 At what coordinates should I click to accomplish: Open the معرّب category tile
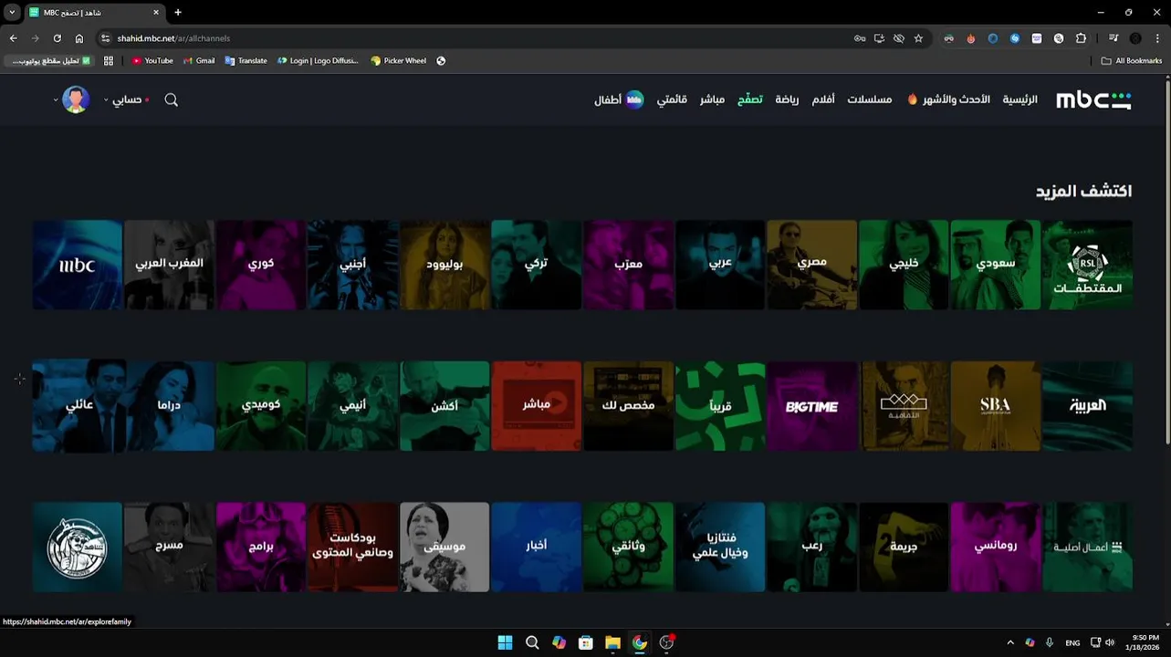pyautogui.click(x=628, y=265)
